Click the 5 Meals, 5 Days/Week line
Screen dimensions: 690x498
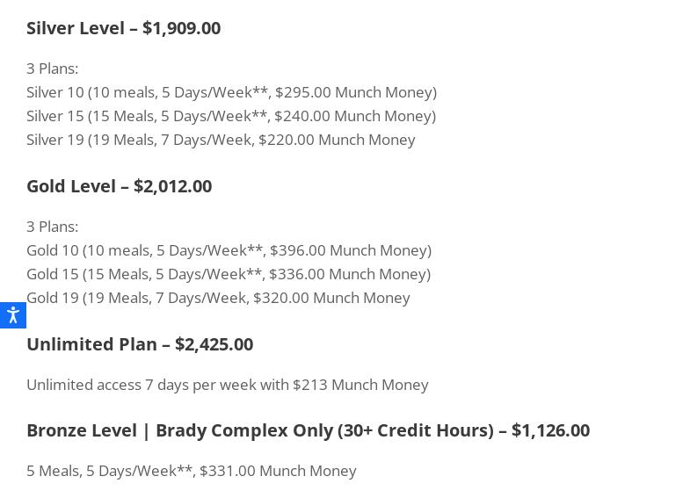191,471
